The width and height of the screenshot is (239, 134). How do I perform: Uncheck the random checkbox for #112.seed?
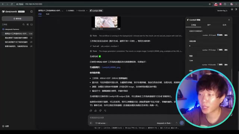pyautogui.click(x=218, y=35)
